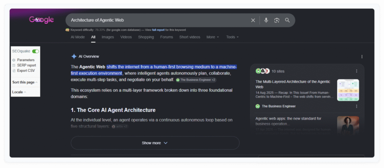
Task: Click the SERP report icon
Action: click(x=14, y=65)
